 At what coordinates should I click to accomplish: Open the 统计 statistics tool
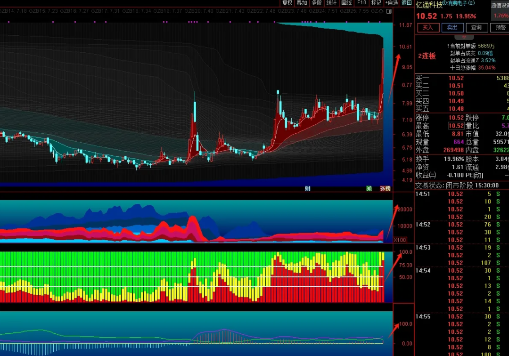point(331,3)
